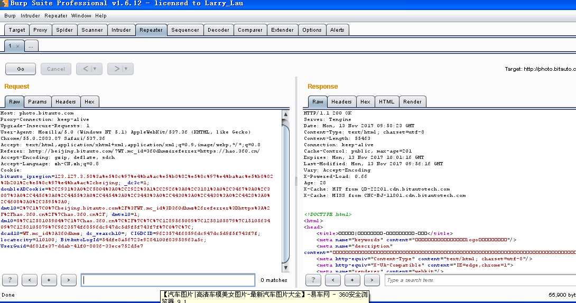Click the 'Done' status bar text
The image size is (576, 303).
[8, 295]
